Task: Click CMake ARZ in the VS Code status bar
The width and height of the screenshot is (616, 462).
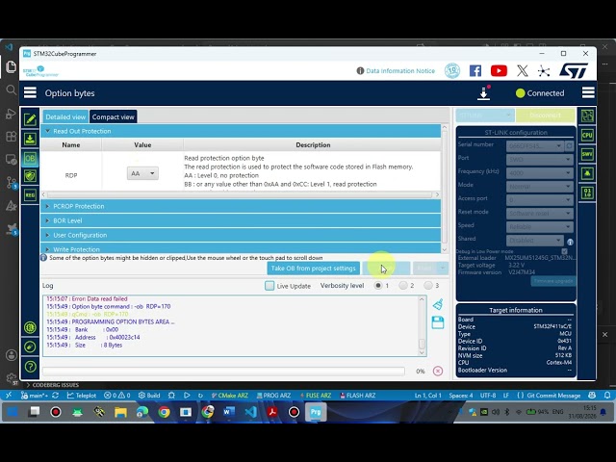Action: pyautogui.click(x=229, y=396)
